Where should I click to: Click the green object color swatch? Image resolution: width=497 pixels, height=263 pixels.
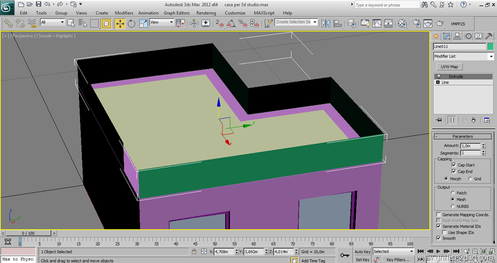(490, 46)
